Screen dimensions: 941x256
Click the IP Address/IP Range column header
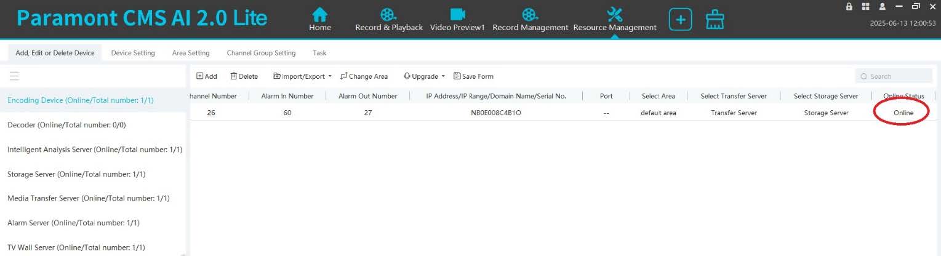(x=496, y=96)
